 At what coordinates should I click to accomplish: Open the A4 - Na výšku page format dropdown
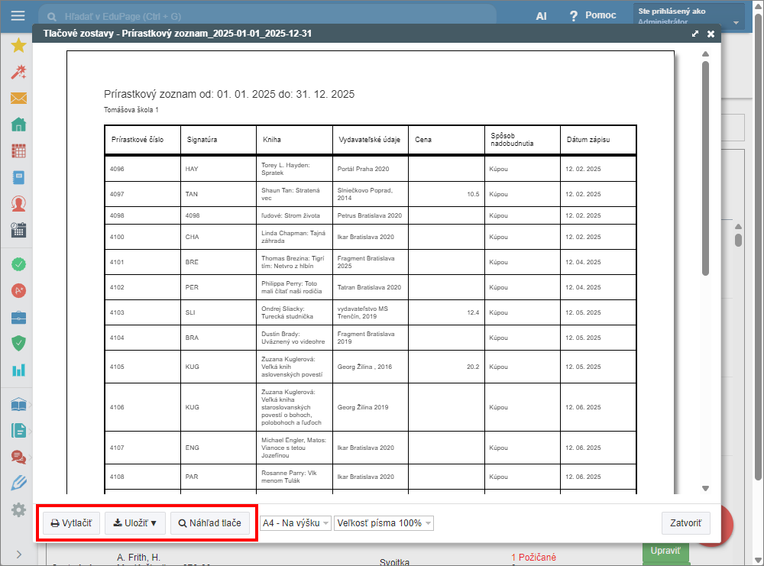(x=296, y=523)
